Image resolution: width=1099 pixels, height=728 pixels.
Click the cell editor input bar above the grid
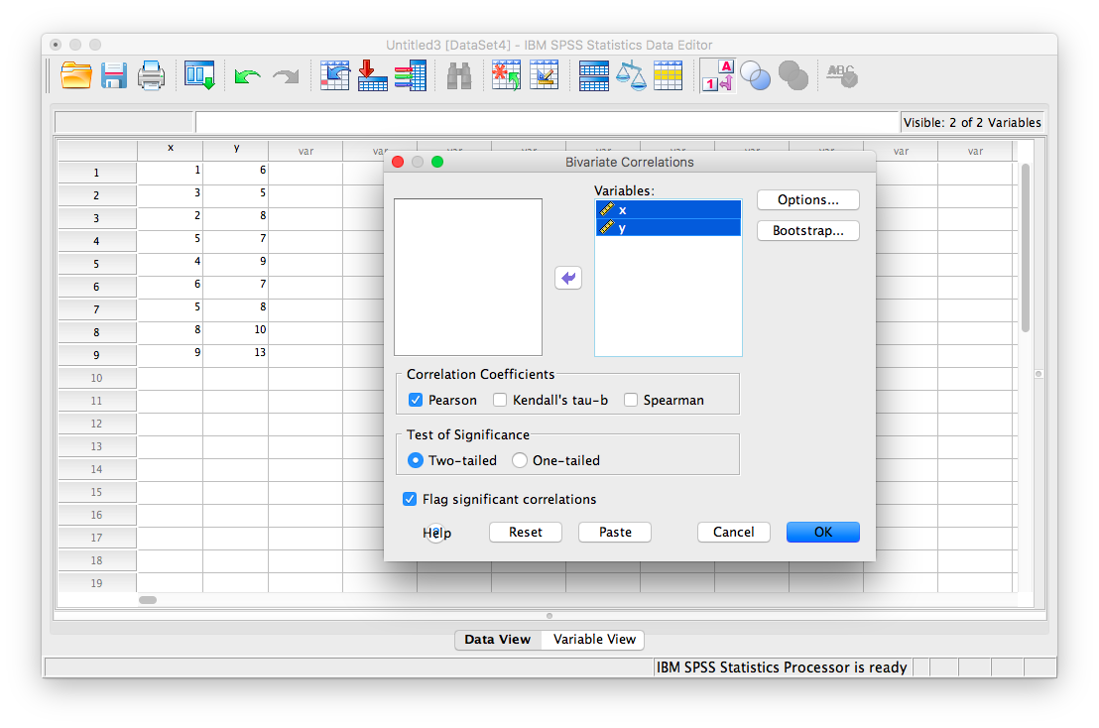tap(547, 122)
